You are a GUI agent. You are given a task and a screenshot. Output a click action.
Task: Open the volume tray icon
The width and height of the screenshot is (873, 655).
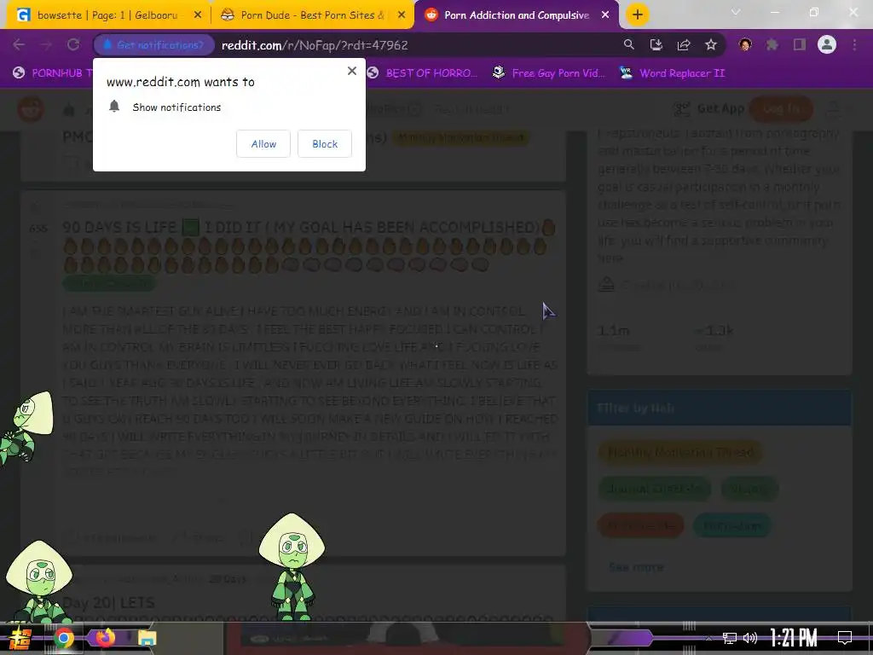[x=750, y=638]
